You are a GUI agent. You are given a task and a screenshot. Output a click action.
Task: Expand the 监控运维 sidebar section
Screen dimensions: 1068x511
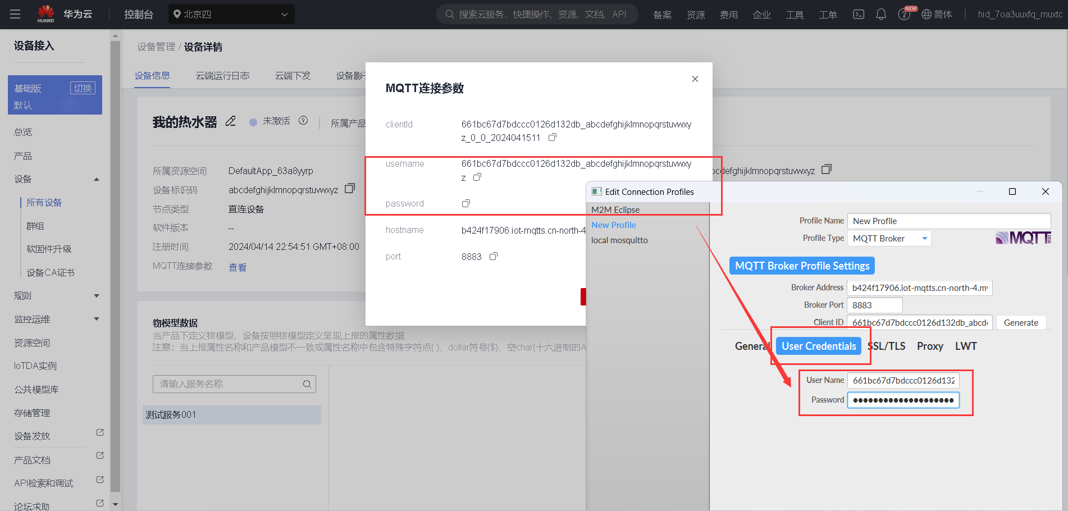click(x=97, y=319)
